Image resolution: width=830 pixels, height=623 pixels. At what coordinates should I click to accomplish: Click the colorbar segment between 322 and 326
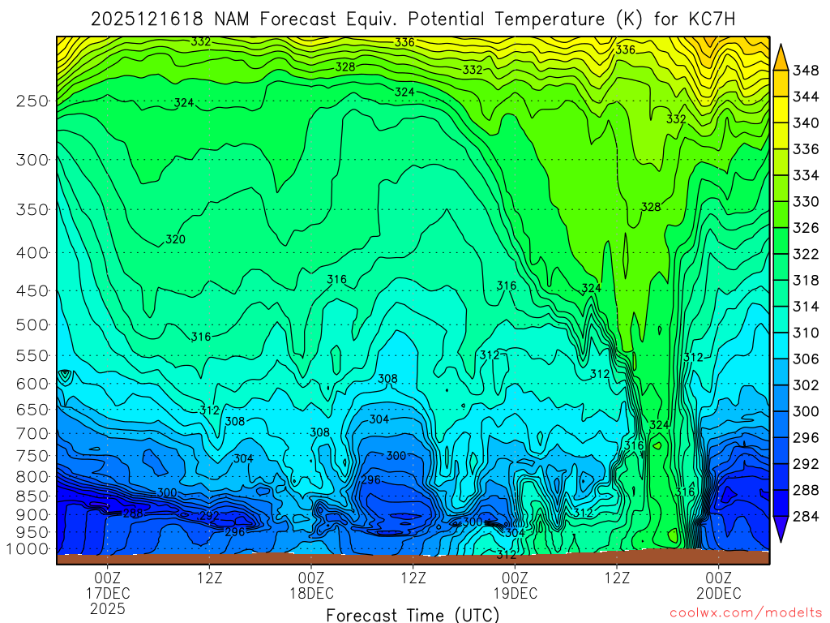pos(781,240)
